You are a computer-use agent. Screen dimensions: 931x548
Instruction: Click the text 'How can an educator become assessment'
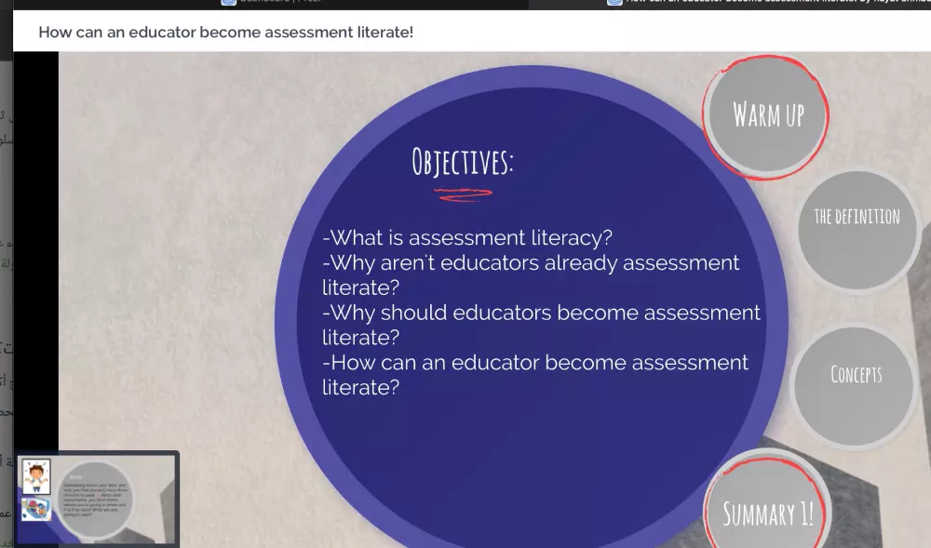(x=540, y=362)
